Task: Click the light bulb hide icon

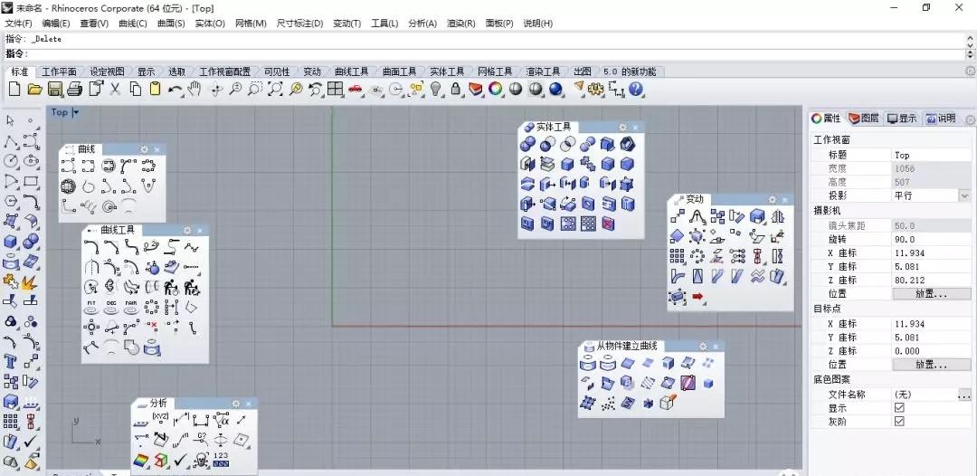Action: tap(436, 90)
